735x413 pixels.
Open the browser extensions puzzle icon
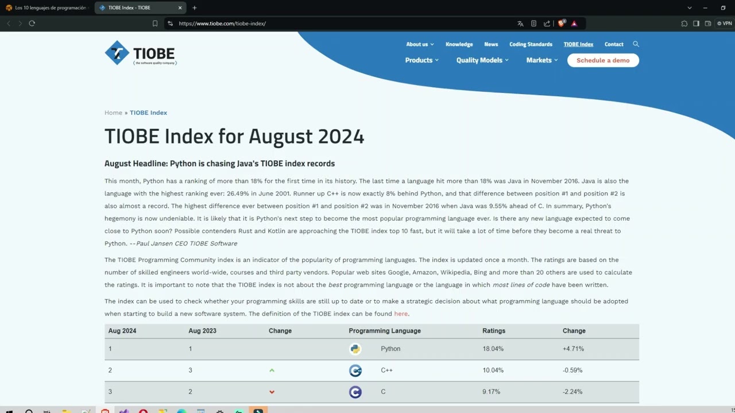684,24
